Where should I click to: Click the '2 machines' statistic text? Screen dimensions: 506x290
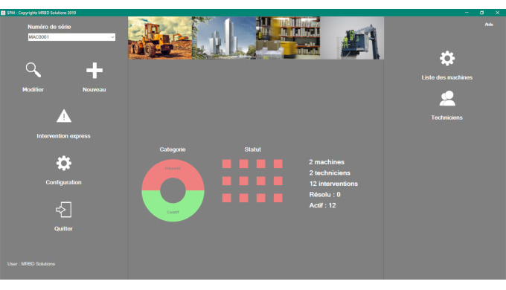pyautogui.click(x=327, y=162)
